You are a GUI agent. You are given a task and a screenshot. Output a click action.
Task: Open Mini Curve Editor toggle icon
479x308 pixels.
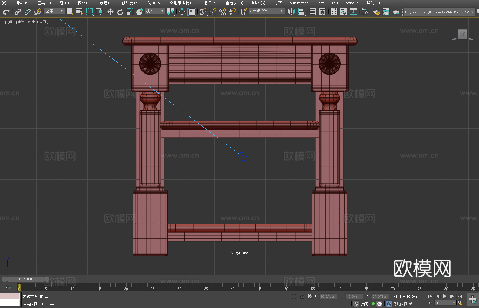tap(8, 287)
